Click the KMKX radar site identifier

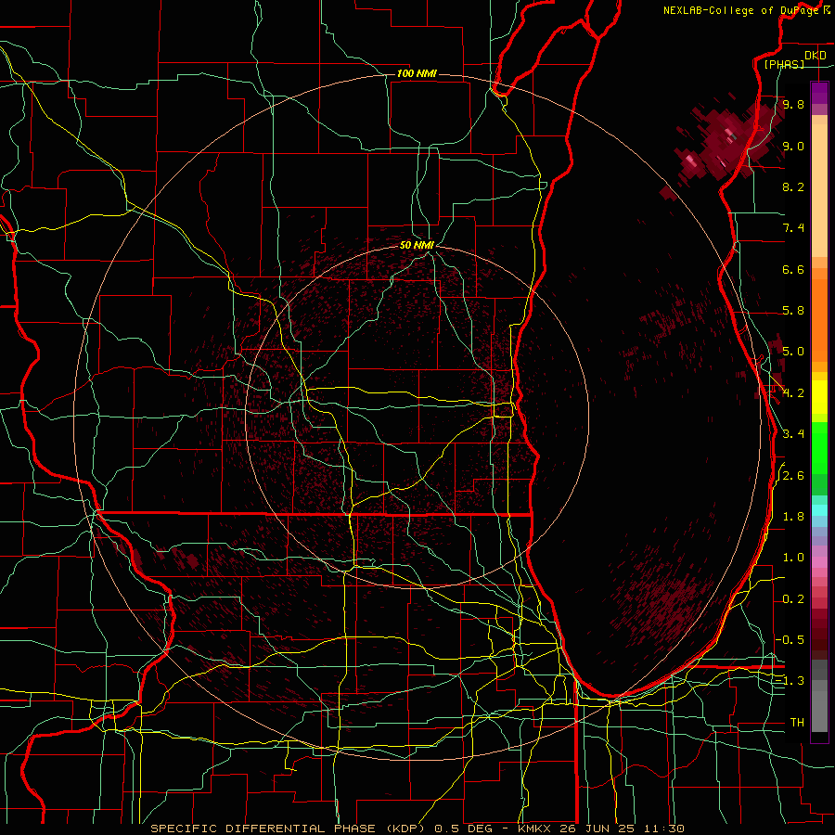click(534, 829)
